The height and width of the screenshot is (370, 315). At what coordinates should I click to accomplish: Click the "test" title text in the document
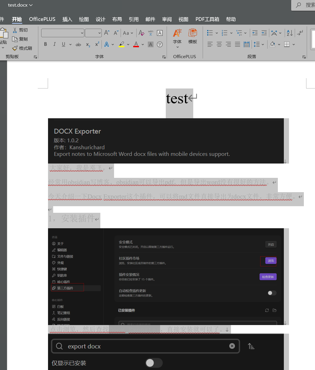tap(177, 99)
